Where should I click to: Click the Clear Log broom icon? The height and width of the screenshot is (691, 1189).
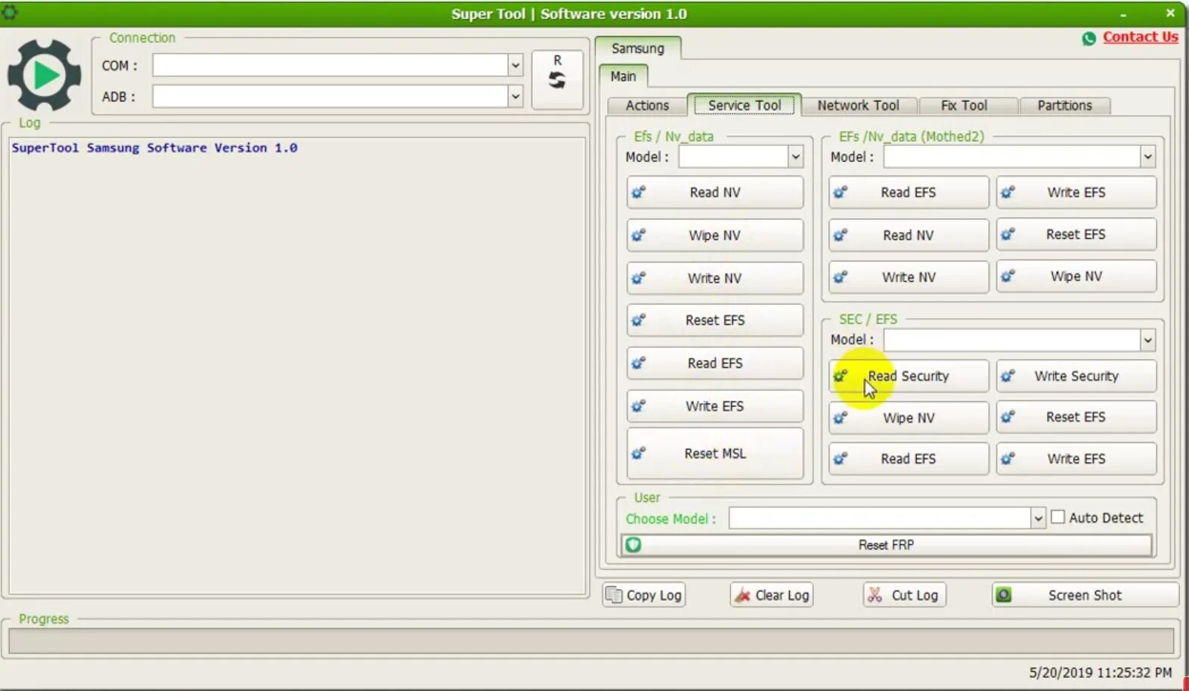[x=742, y=595]
